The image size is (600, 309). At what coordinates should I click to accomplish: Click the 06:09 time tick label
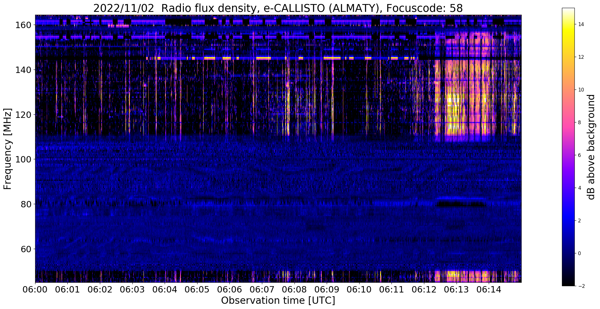pyautogui.click(x=327, y=290)
